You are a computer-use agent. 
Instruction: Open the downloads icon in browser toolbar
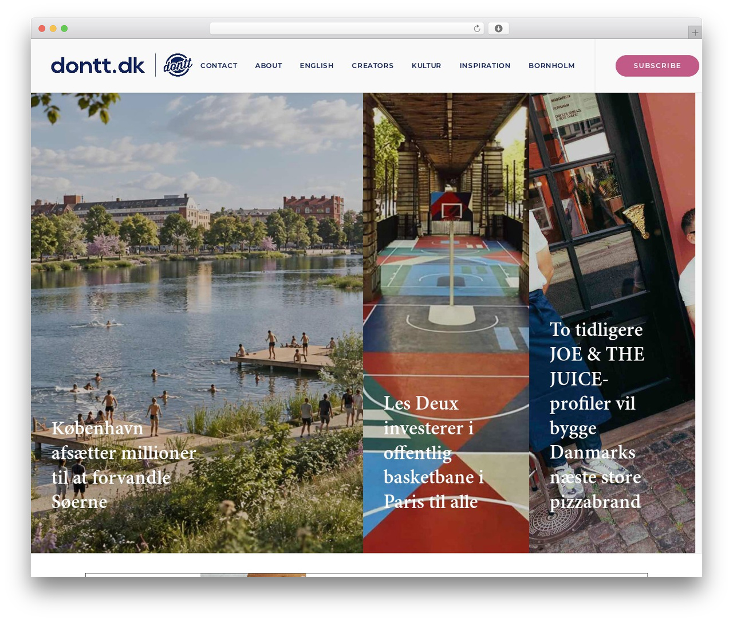(499, 29)
